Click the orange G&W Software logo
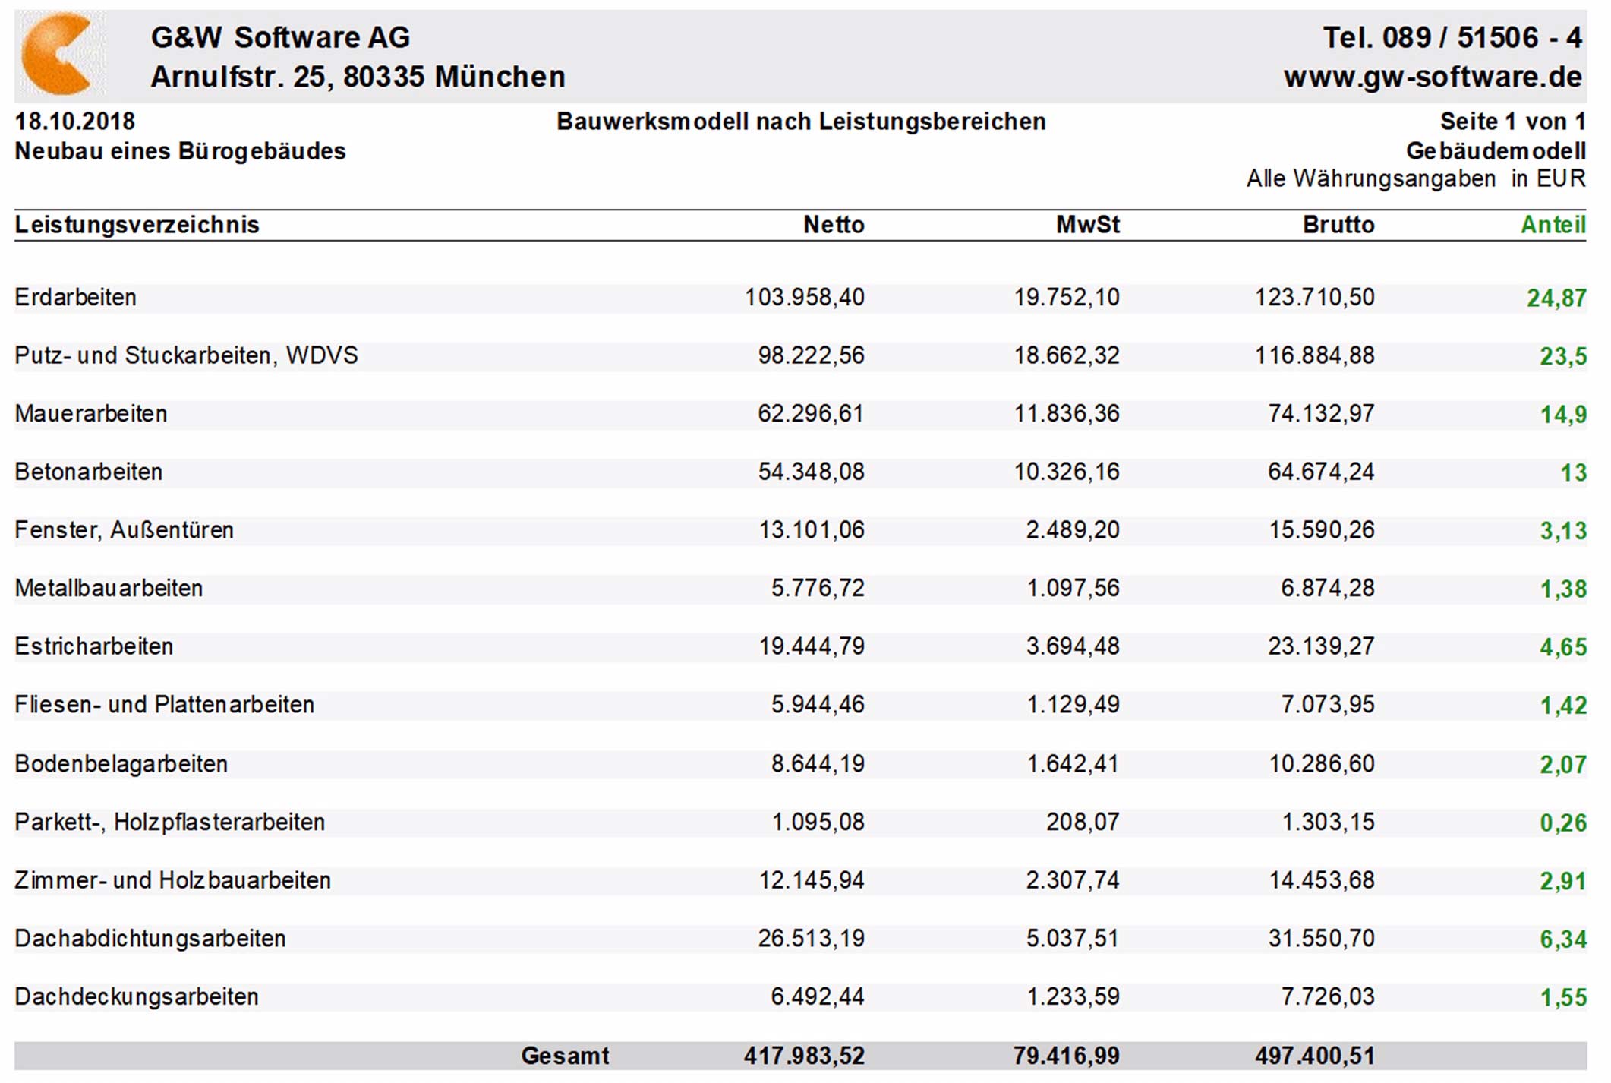Image resolution: width=1611 pixels, height=1083 pixels. 60,54
